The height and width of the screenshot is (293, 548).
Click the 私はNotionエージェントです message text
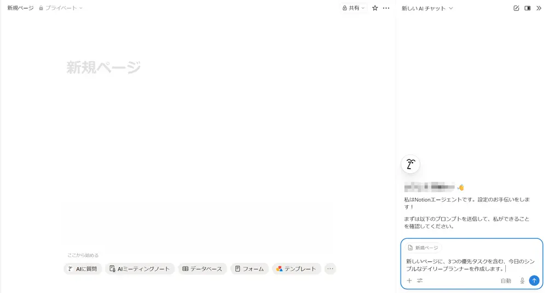[x=467, y=203]
